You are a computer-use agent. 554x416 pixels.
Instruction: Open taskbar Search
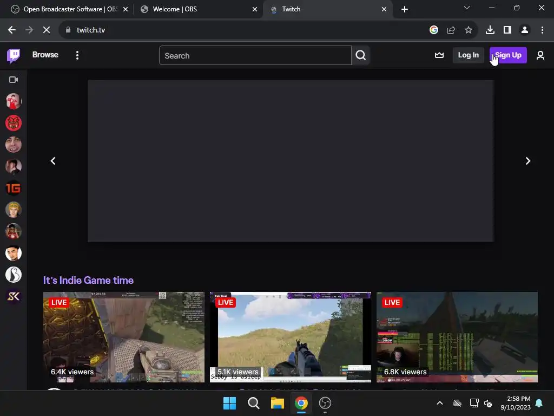click(x=254, y=403)
